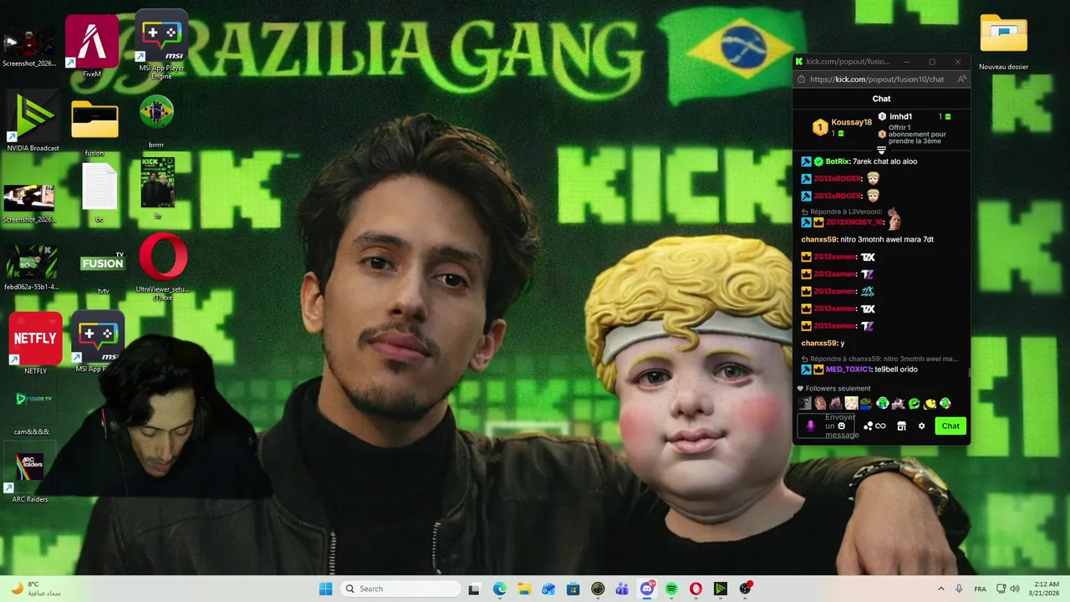
Task: Click the MED_TOXIC1 username in chat
Action: coord(848,369)
